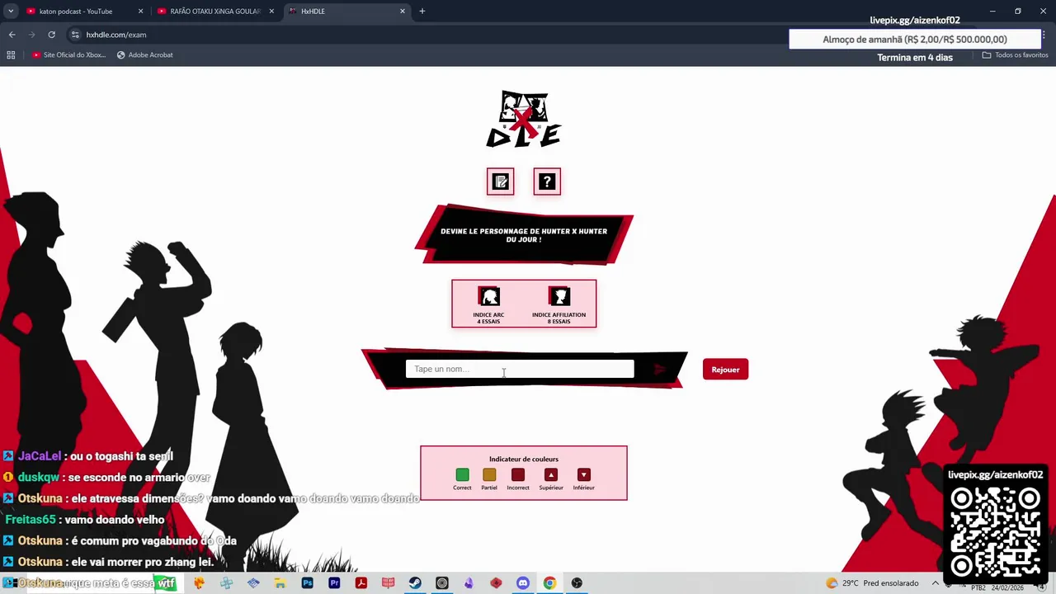Click the weather '29°C Pred ensolarado' widget
This screenshot has height=594, width=1056.
(x=872, y=583)
